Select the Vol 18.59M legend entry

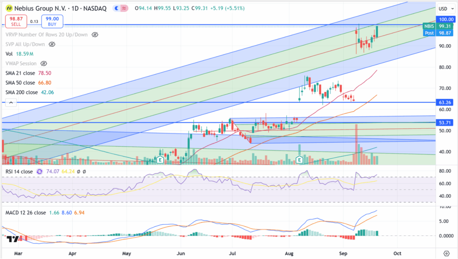click(19, 54)
